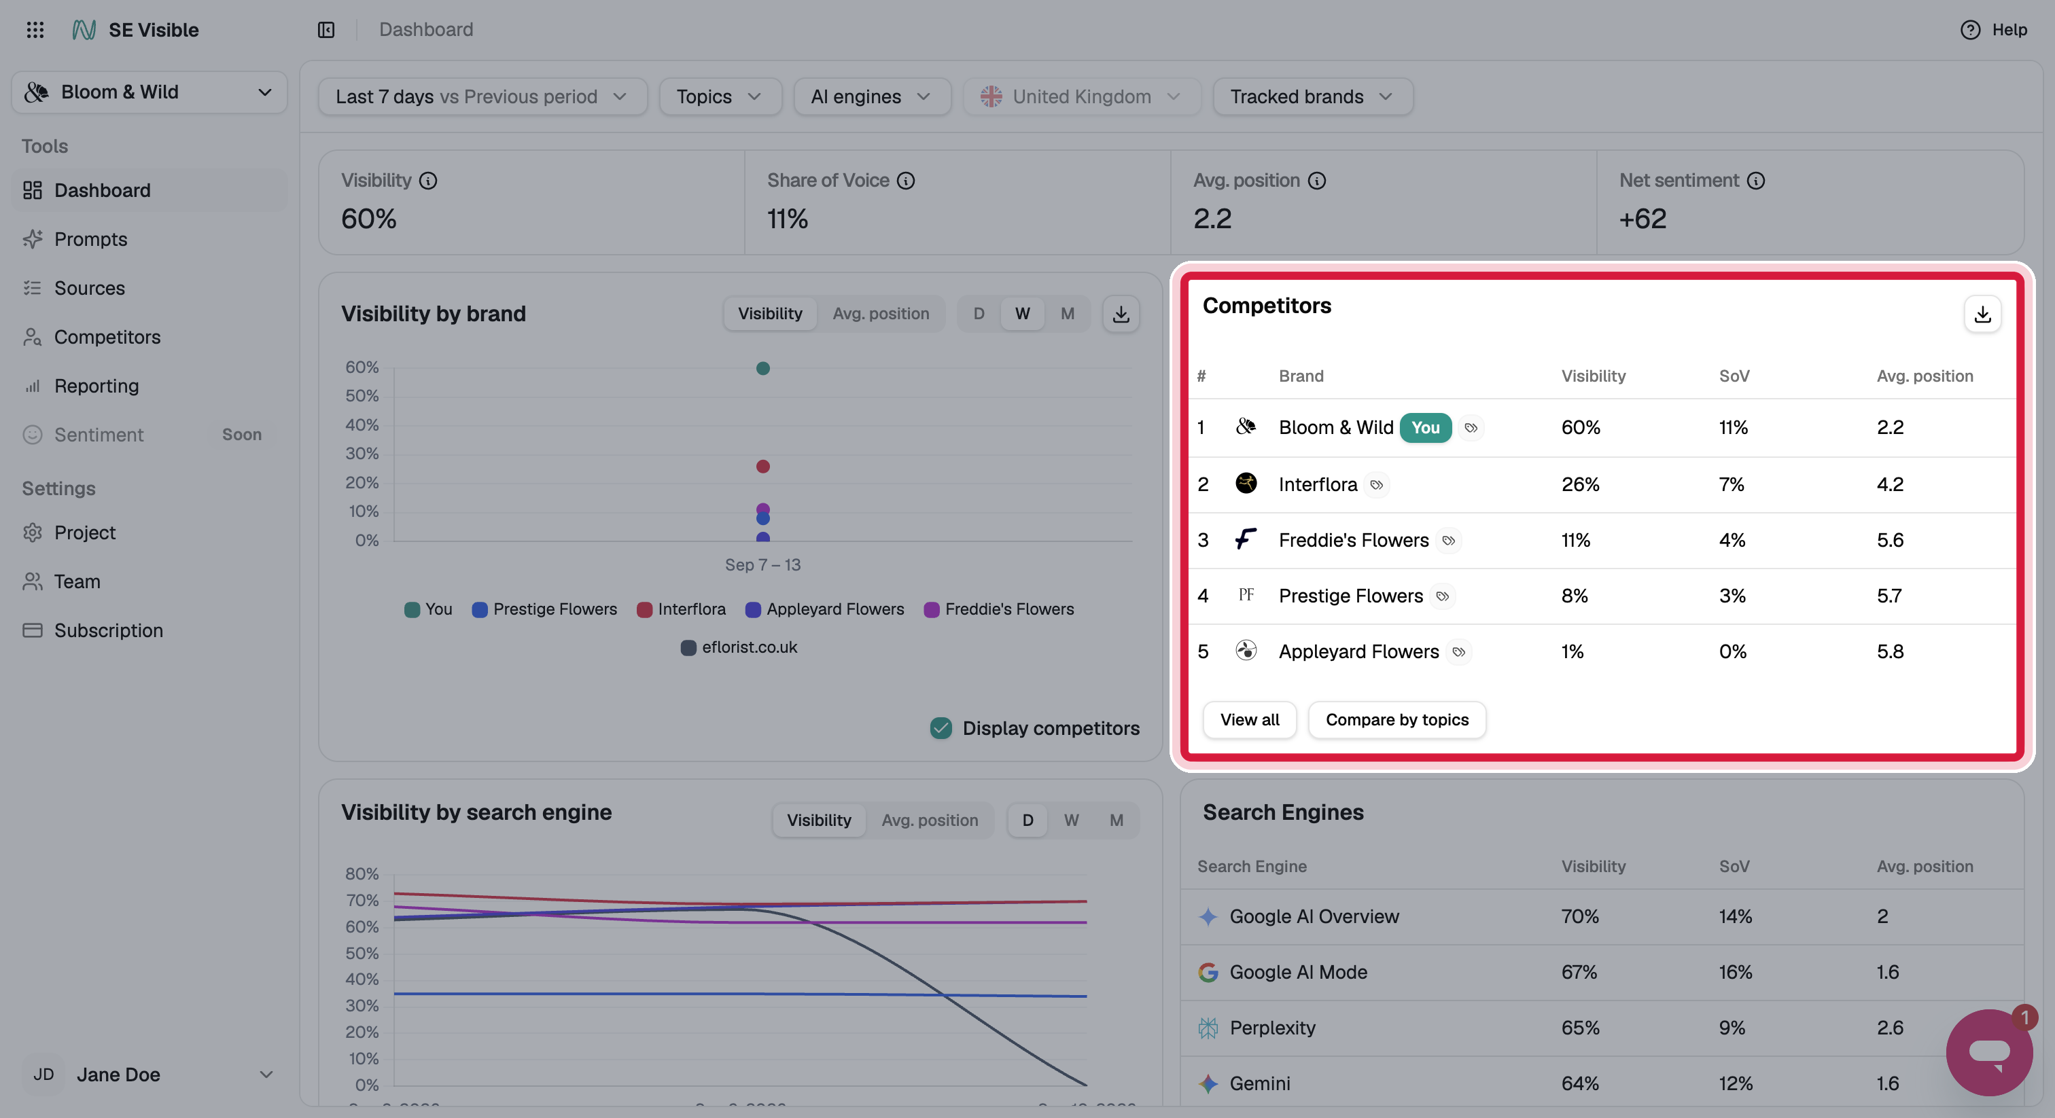Toggle the You legend color swatch
The width and height of the screenshot is (2055, 1118).
click(412, 610)
